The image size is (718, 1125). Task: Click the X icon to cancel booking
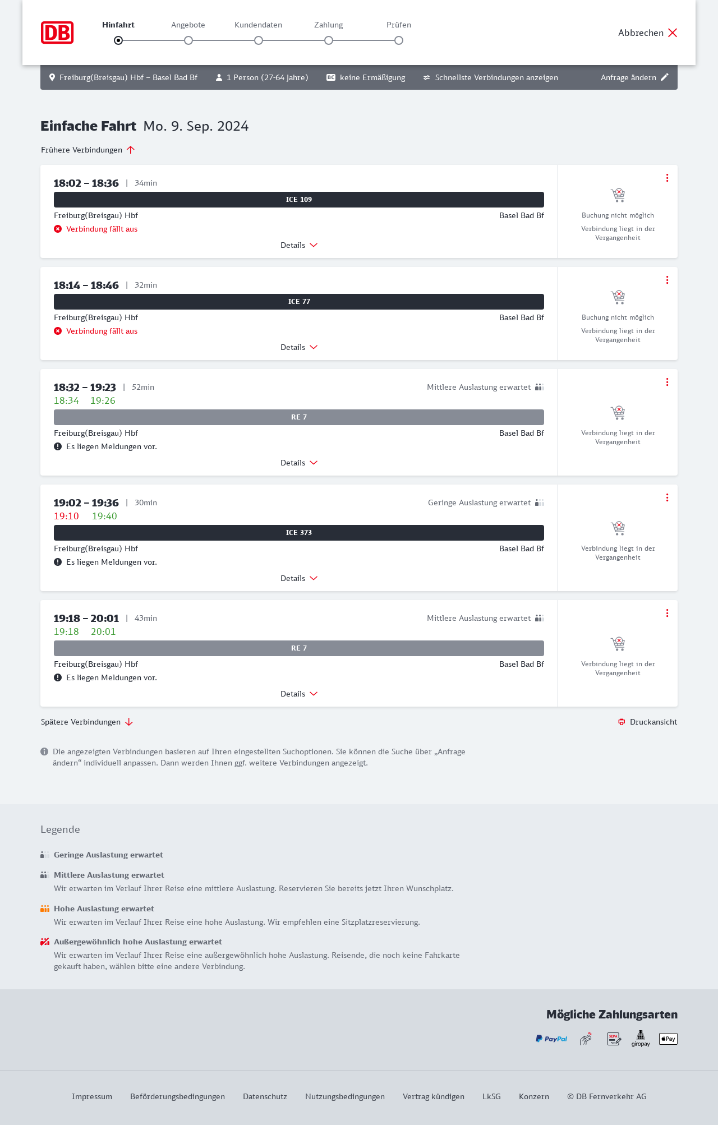pos(673,33)
